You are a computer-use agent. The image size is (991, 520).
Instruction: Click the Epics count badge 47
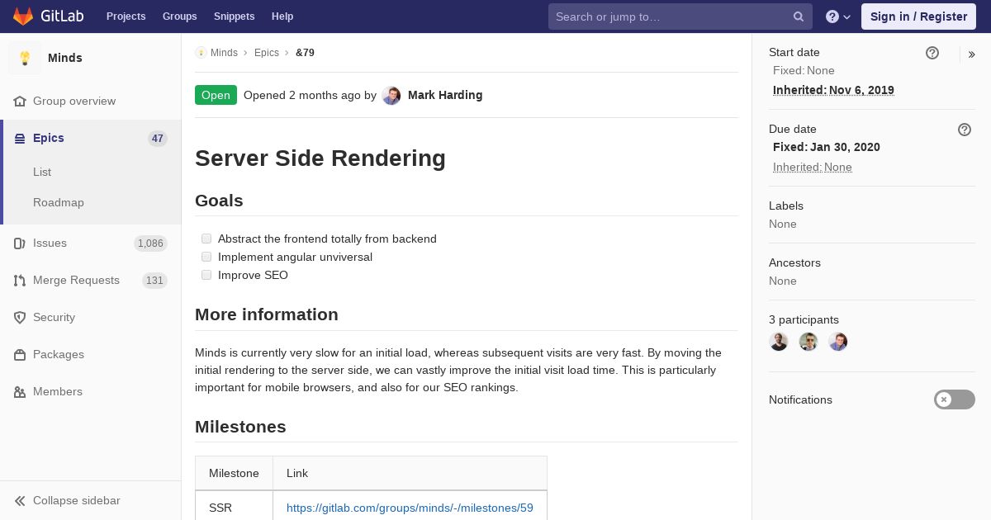[157, 139]
